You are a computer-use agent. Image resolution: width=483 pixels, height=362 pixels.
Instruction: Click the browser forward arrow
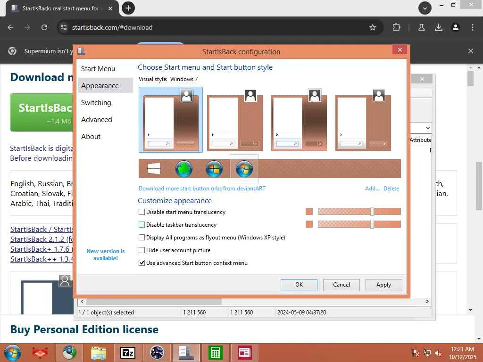coord(27,27)
